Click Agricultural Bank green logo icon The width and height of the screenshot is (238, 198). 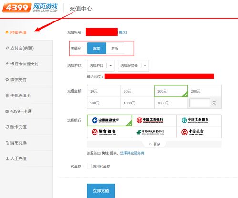click(x=184, y=120)
